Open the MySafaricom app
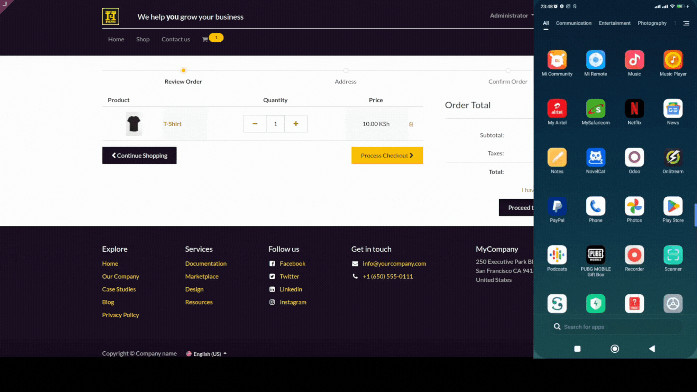 (595, 109)
